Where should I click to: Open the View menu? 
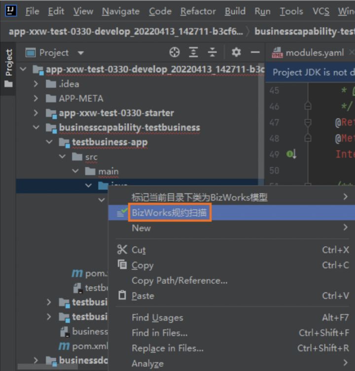pyautogui.click(x=83, y=11)
